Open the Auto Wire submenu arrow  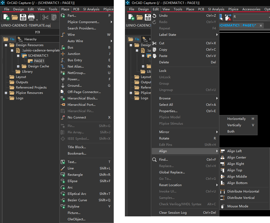tap(111, 41)
